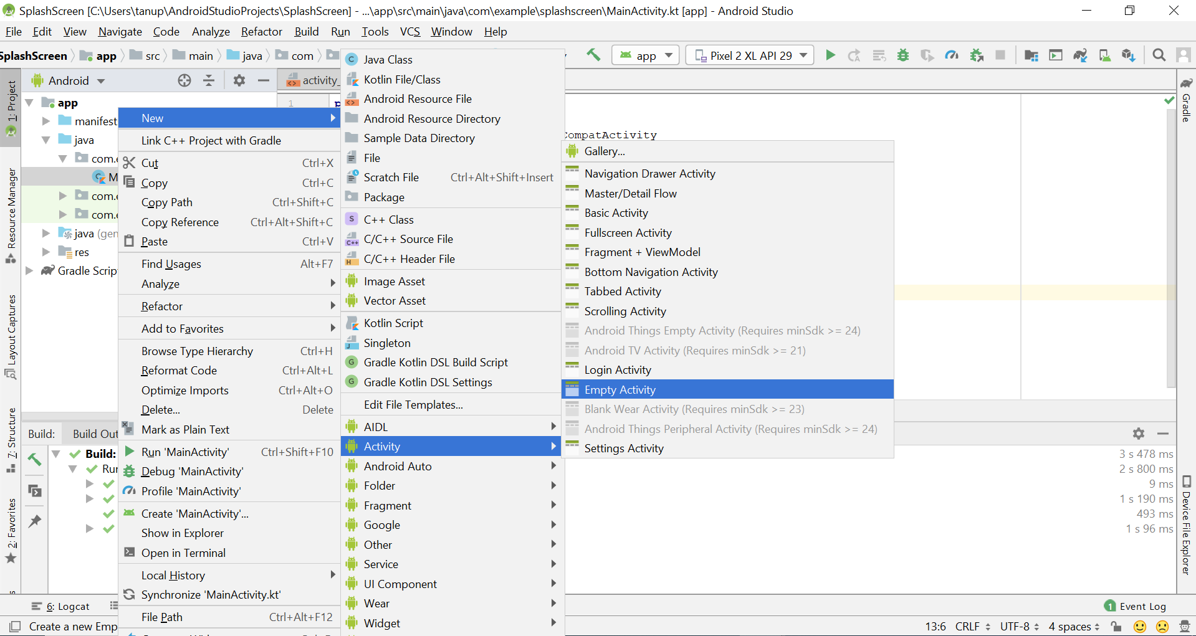Open the VCS menu in menu bar
1196x636 pixels.
click(409, 31)
